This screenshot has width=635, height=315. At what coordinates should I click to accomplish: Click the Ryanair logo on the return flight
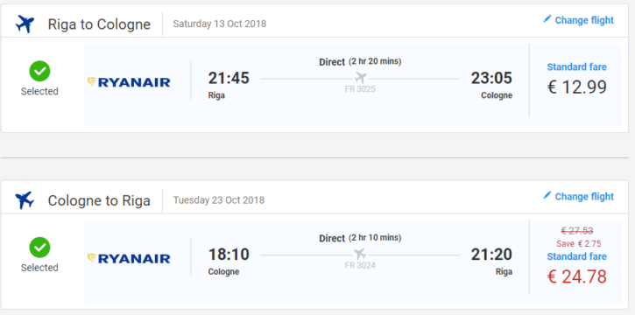(129, 259)
